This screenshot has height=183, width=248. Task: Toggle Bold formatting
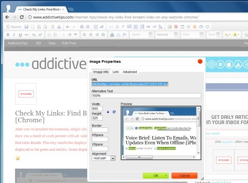8,35
